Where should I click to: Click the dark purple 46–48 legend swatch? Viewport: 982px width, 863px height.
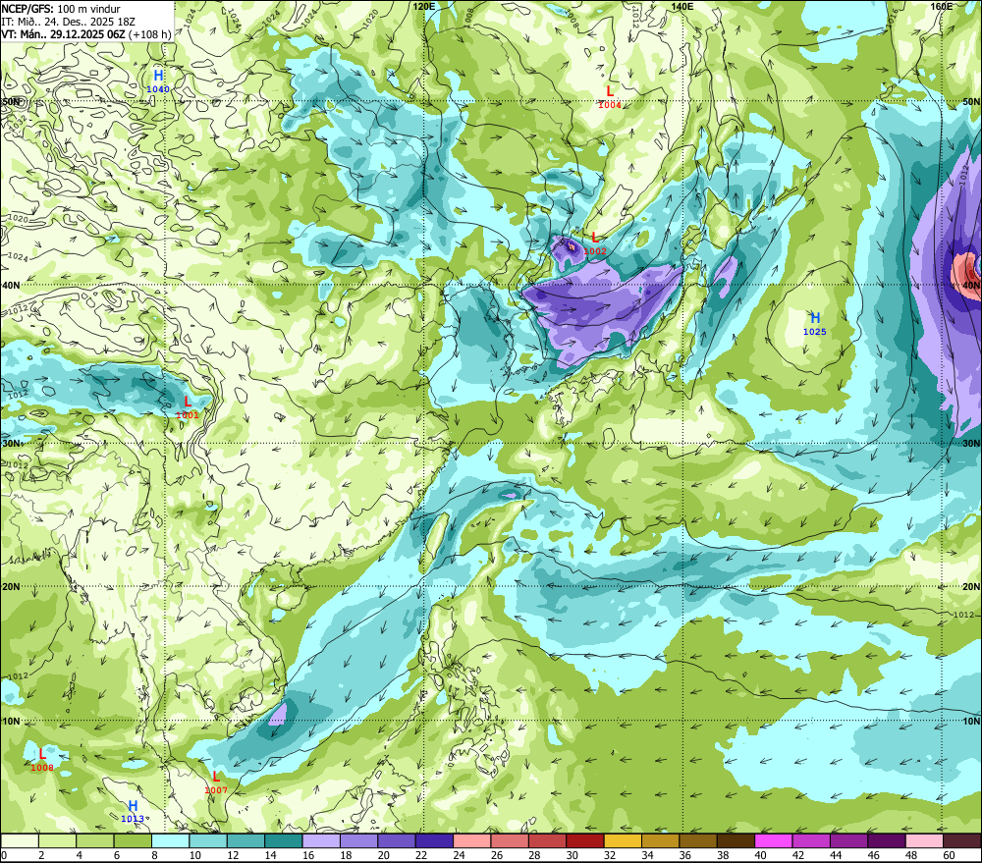coord(886,840)
